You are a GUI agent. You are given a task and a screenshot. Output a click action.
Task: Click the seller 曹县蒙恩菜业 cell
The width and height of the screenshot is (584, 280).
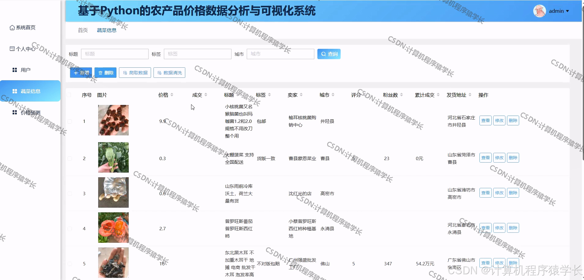302,158
